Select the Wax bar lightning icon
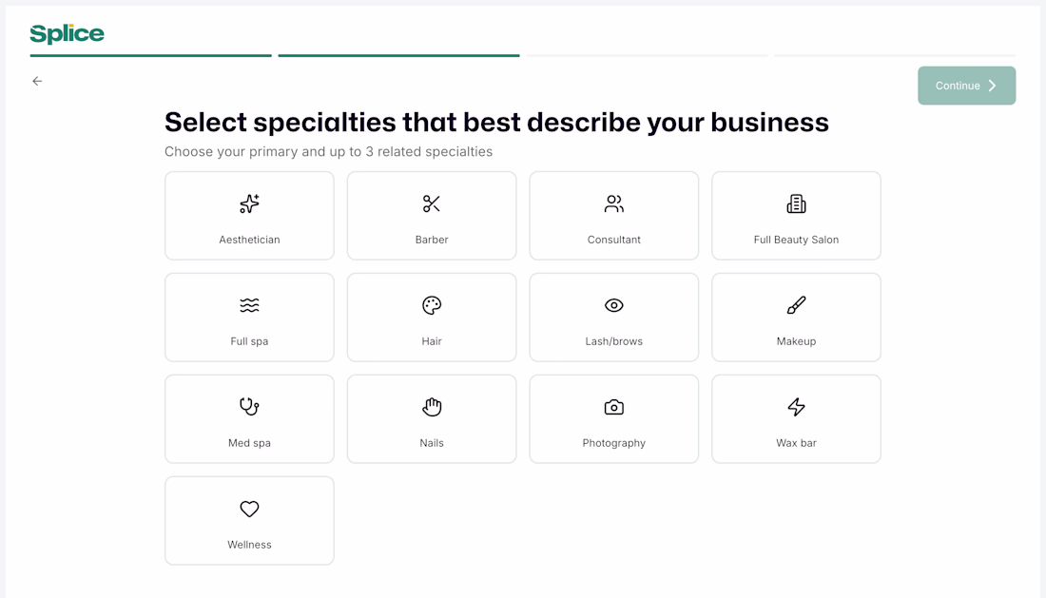This screenshot has height=598, width=1046. (x=796, y=407)
